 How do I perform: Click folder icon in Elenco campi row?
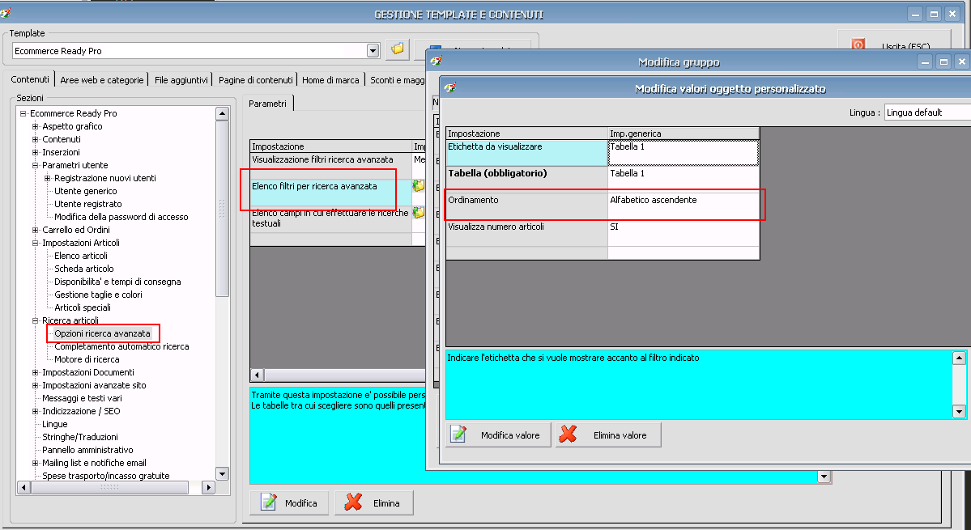point(419,213)
